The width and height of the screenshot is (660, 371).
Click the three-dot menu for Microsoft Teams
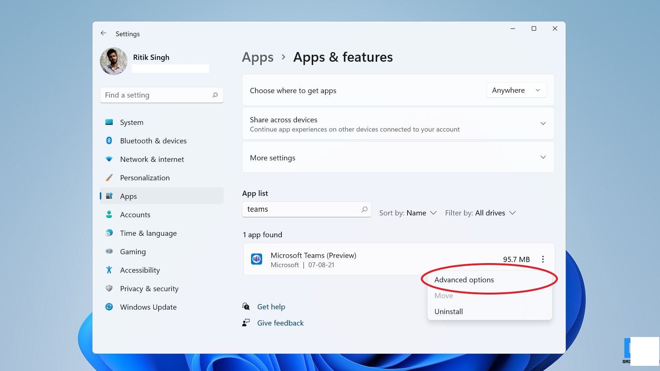click(543, 259)
